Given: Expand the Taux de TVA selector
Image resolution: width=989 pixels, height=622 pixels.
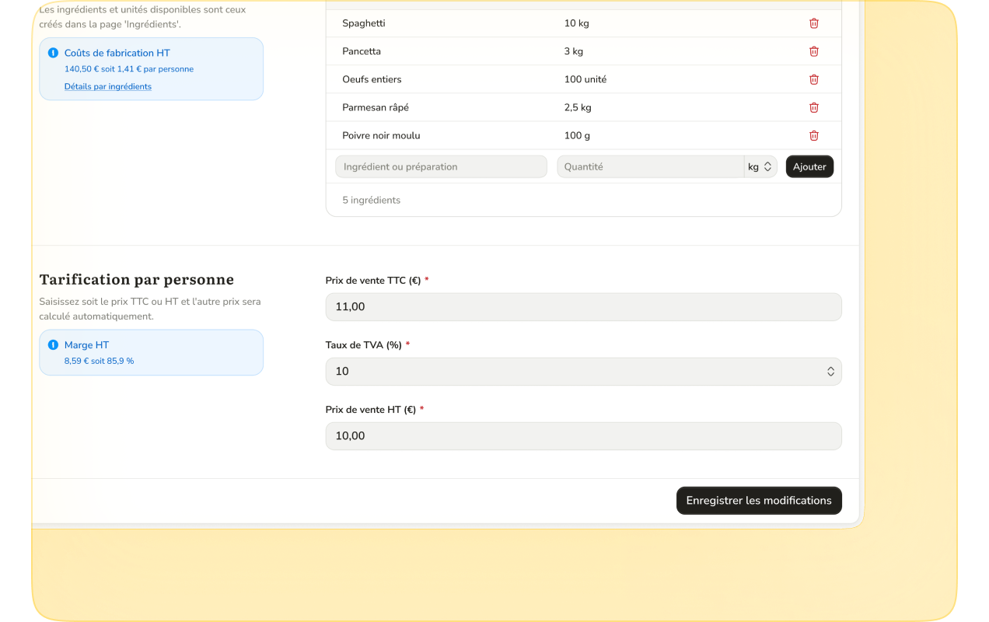Looking at the screenshot, I should 583,372.
